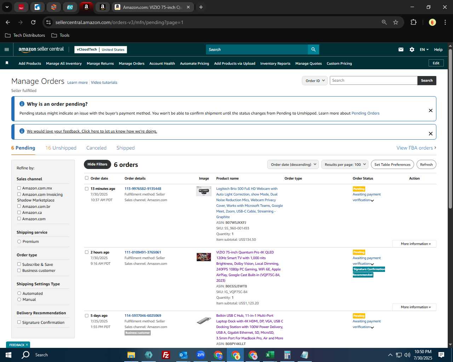This screenshot has width=453, height=362.
Task: Check the Business customer order type filter
Action: 19,270
